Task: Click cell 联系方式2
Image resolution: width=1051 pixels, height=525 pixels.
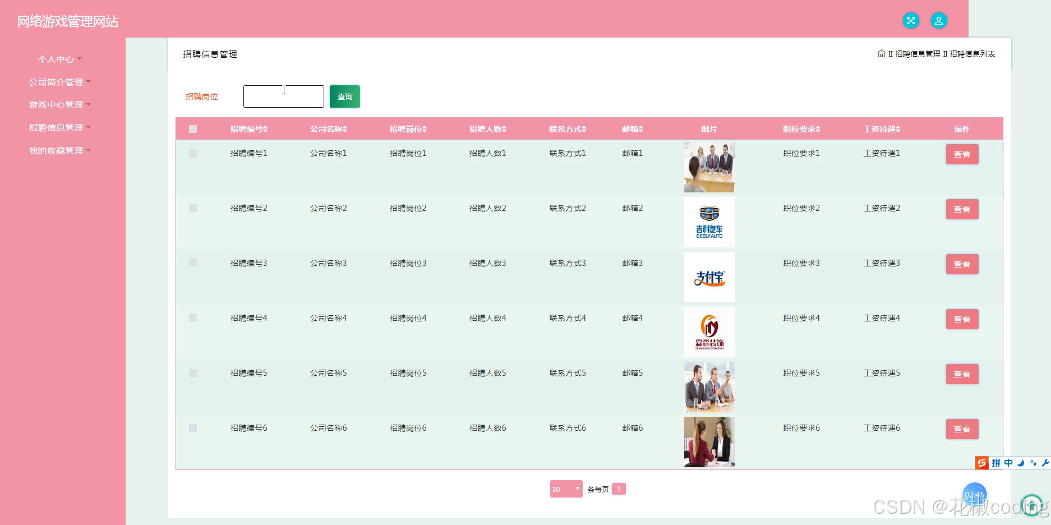Action: 568,208
